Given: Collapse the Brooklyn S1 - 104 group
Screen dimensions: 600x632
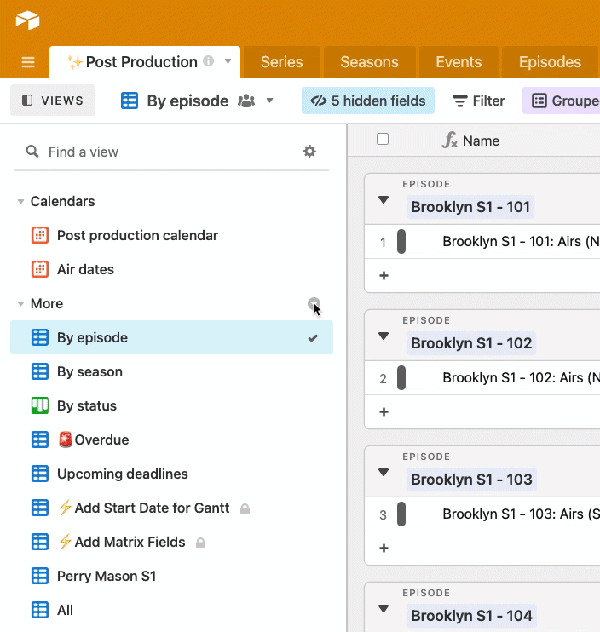Looking at the screenshot, I should [384, 608].
